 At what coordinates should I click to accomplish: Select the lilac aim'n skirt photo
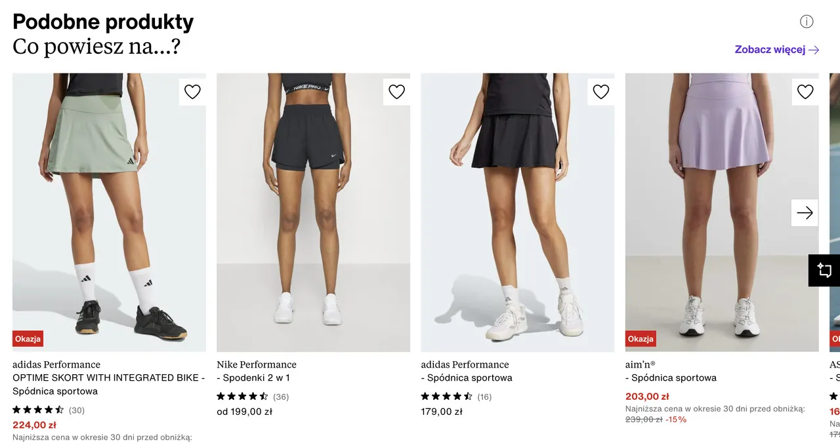(x=715, y=216)
